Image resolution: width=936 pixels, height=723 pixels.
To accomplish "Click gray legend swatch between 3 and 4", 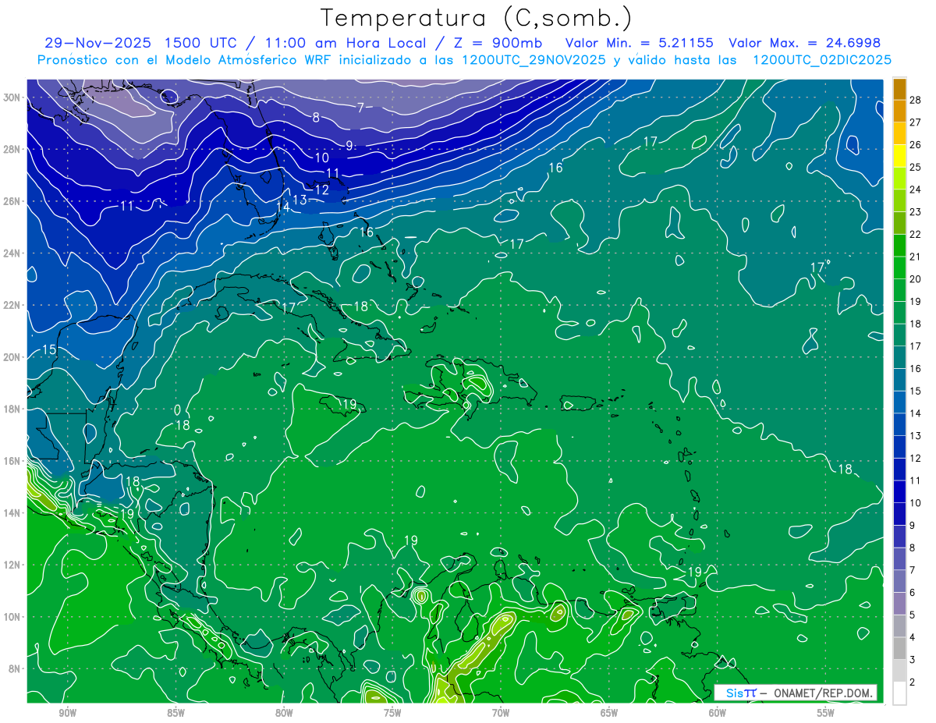I will pyautogui.click(x=899, y=648).
